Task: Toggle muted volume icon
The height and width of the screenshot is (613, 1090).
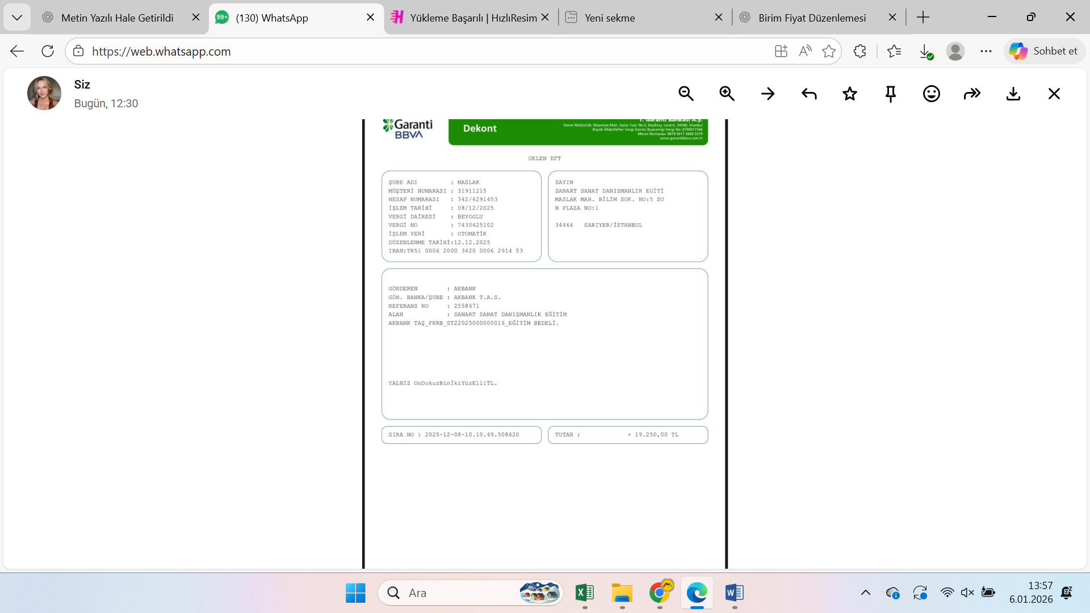Action: tap(967, 593)
